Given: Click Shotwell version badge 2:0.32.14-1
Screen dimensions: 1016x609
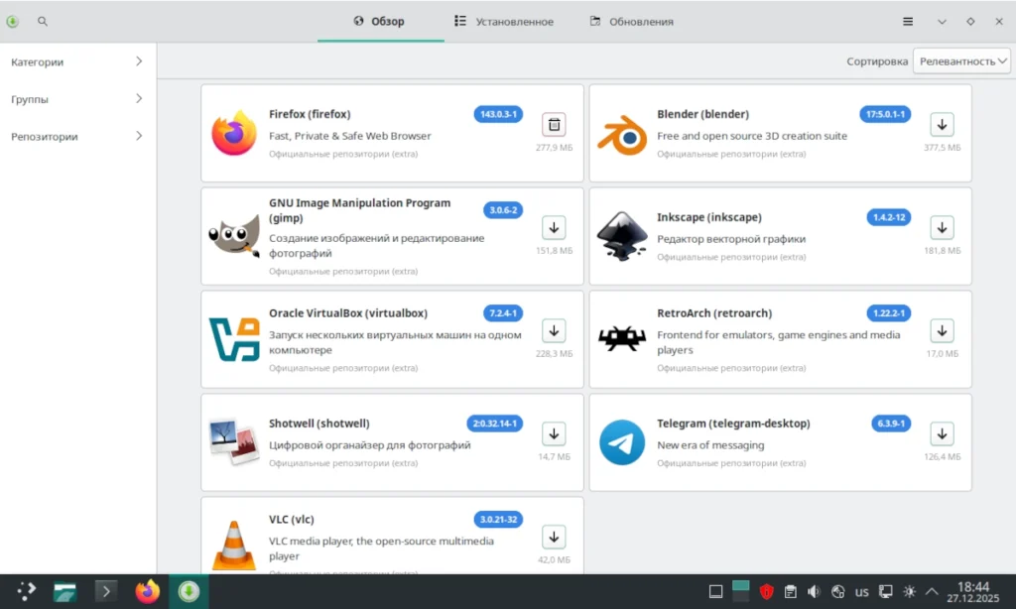Looking at the screenshot, I should click(494, 424).
